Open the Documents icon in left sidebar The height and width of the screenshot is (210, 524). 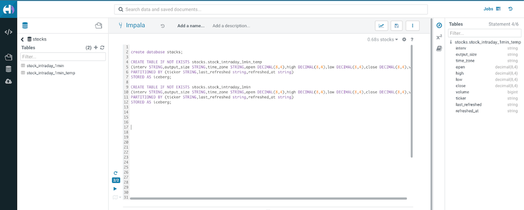8,57
